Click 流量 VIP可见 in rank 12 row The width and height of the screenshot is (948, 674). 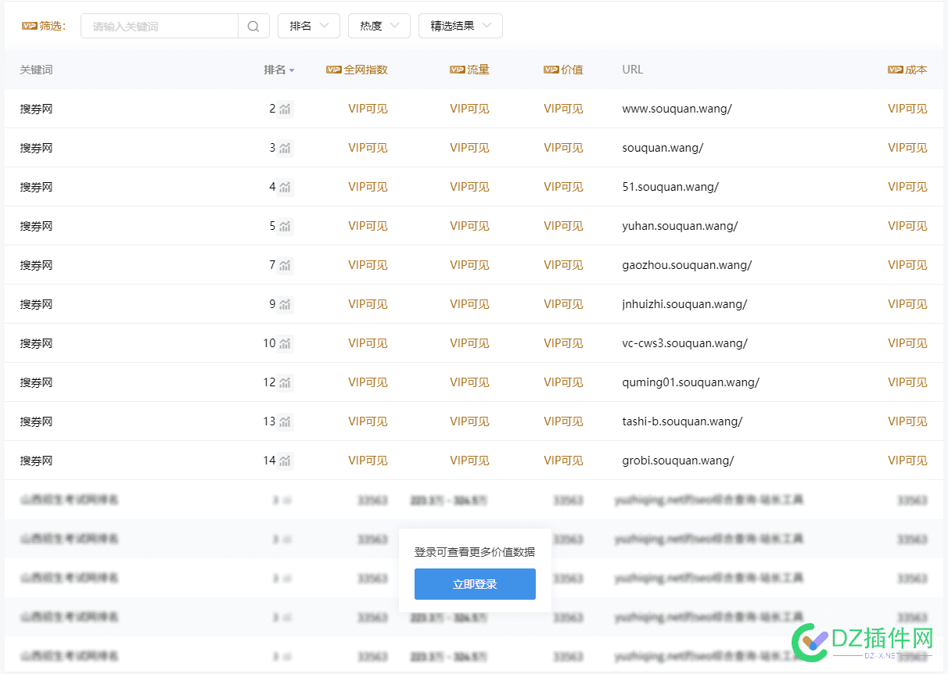469,382
